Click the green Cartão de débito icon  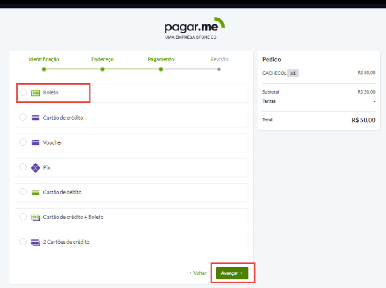(x=36, y=192)
